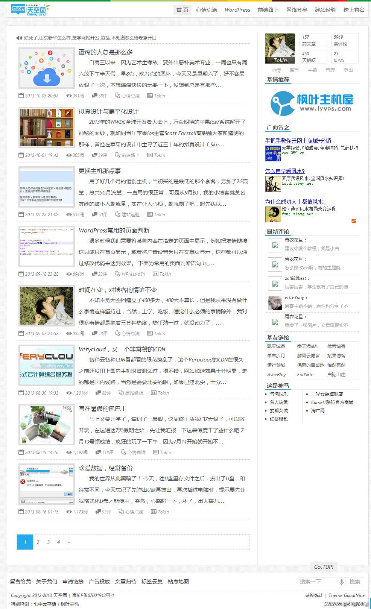Click eliteYang's commenter avatar
The image size is (371, 609).
pyautogui.click(x=275, y=302)
